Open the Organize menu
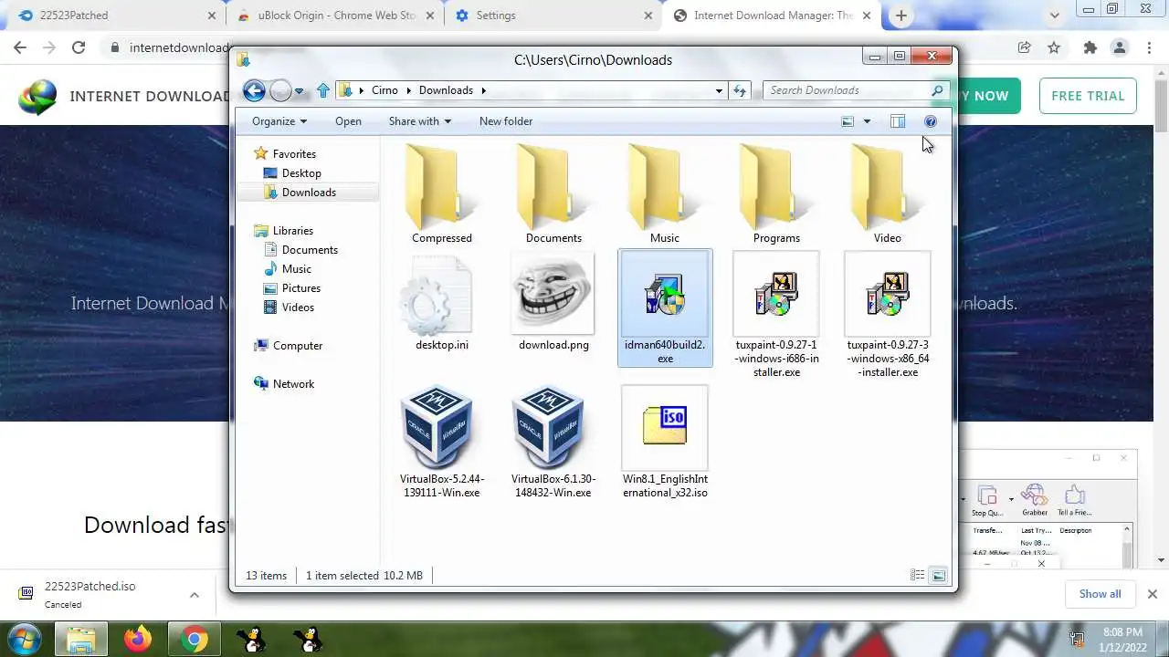The width and height of the screenshot is (1169, 657). pos(279,121)
